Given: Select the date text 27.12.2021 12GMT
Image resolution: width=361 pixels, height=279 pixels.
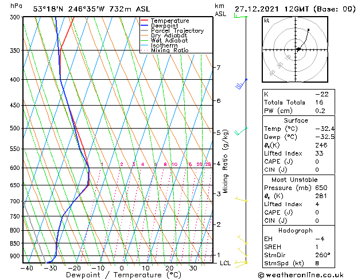Looking at the screenshot, I should click(271, 9).
